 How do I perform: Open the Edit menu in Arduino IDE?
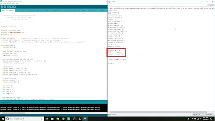[5, 3]
